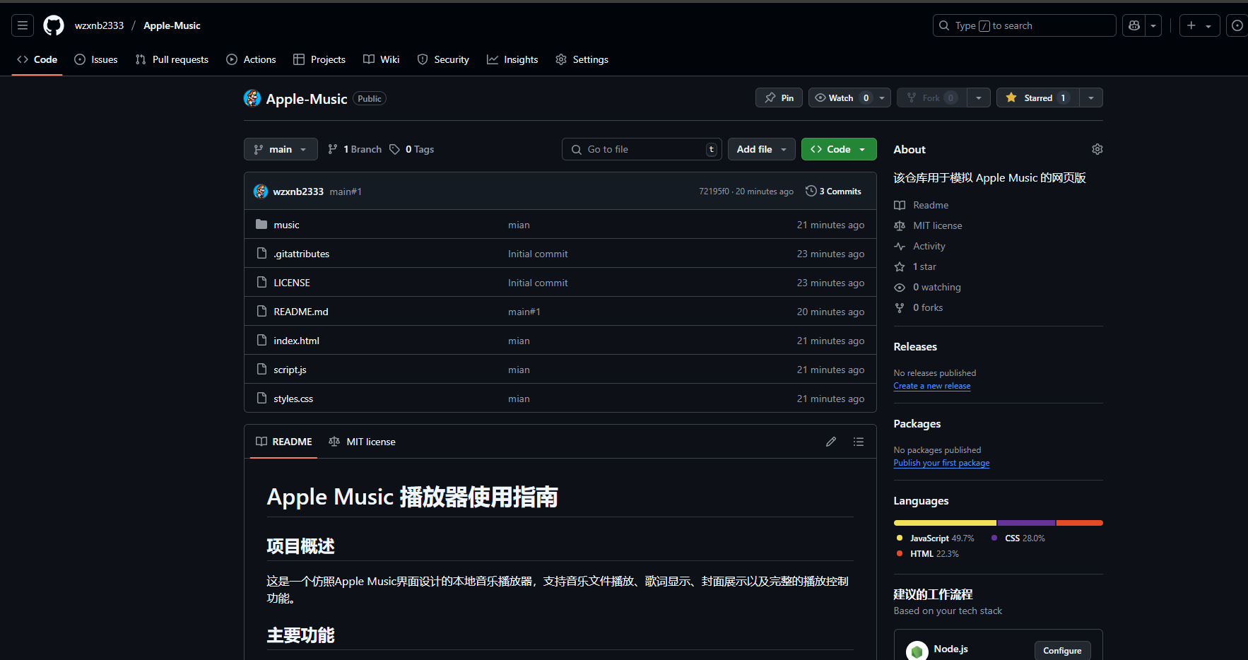The height and width of the screenshot is (660, 1248).
Task: Switch to the MIT license tab
Action: pos(363,442)
